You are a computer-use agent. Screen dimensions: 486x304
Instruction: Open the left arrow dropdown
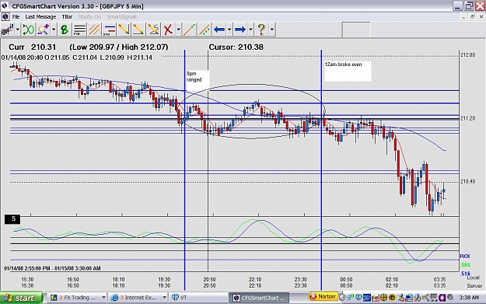tap(229, 30)
